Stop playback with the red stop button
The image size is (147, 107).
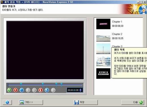16,90
